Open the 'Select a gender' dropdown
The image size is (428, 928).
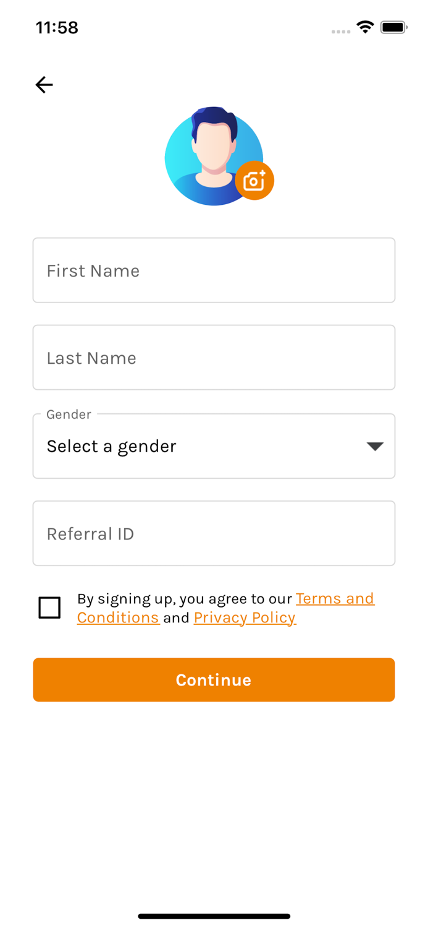coord(198,446)
